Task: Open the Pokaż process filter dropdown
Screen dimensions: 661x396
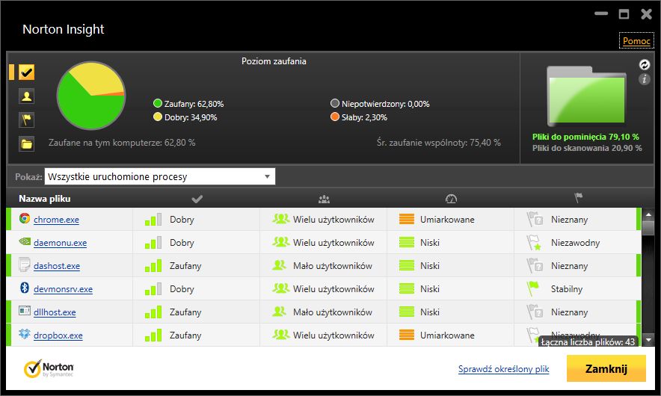Action: click(160, 176)
